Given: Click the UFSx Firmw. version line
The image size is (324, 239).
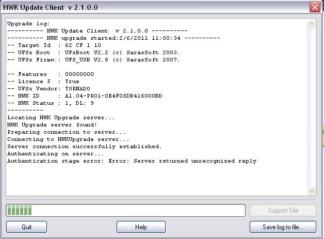Looking at the screenshot, I should tap(93, 60).
